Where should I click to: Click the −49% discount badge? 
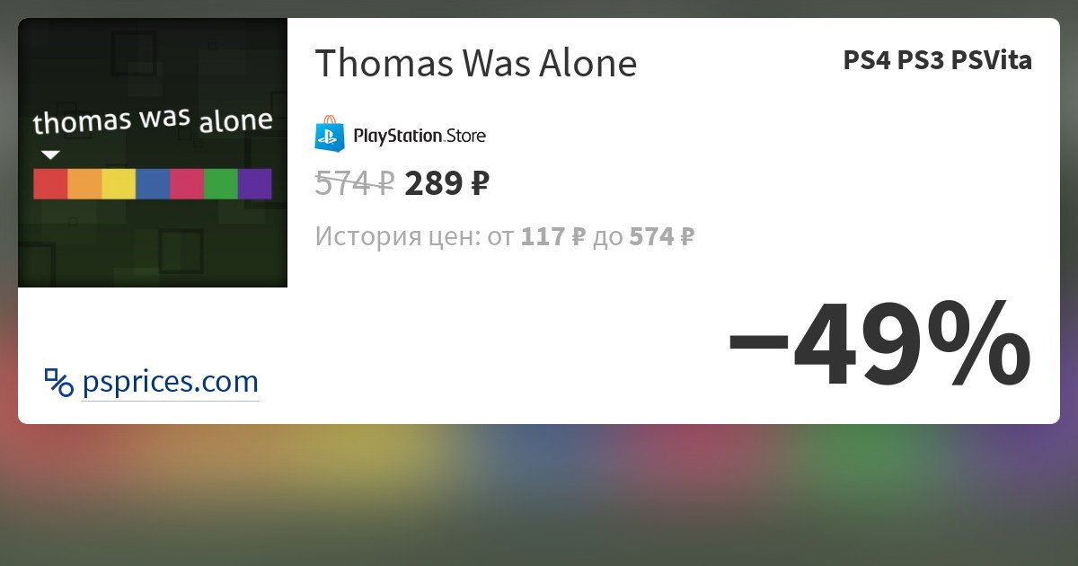(x=879, y=346)
